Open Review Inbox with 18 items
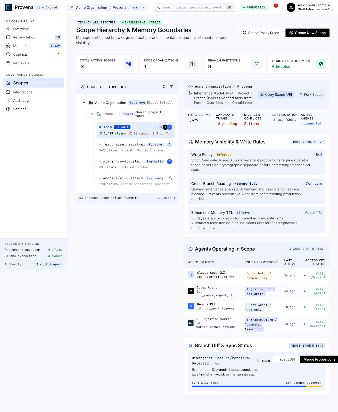The image size is (338, 412). point(34,37)
